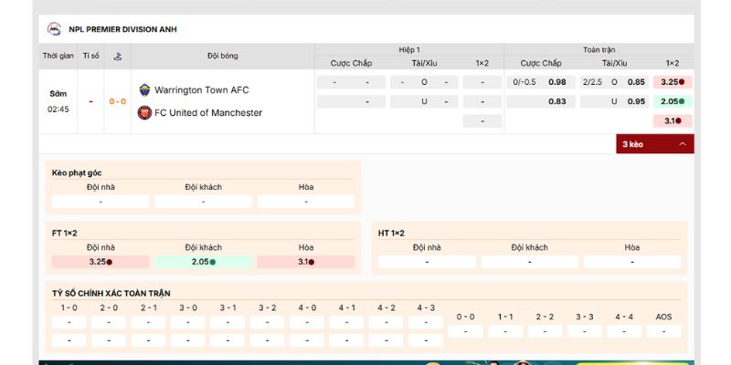This screenshot has width=731, height=365.
Task: Select 3.1 draw odds in top 1×2 column
Action: [x=672, y=120]
